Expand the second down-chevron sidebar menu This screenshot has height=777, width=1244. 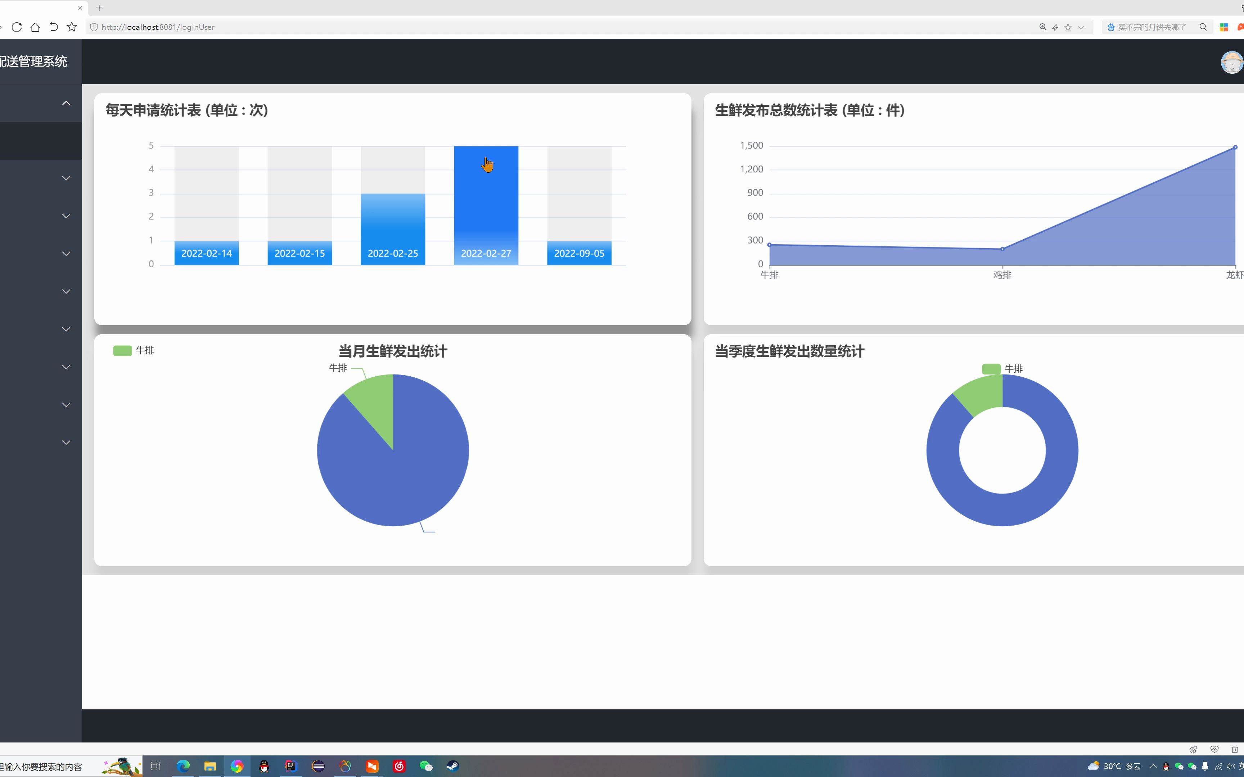[66, 216]
